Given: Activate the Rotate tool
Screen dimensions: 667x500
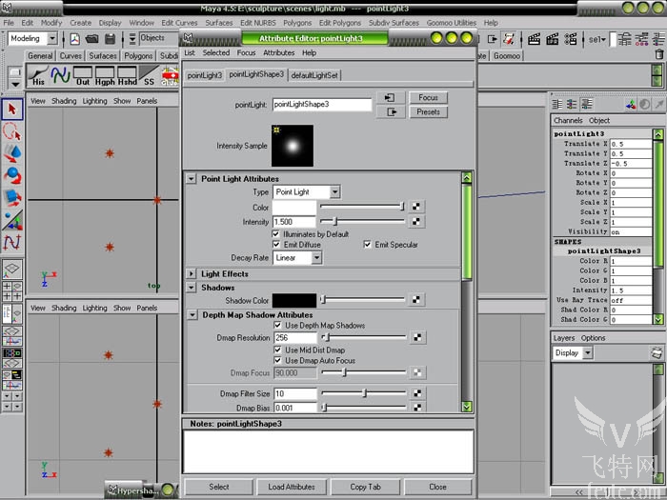Looking at the screenshot, I should click(12, 175).
